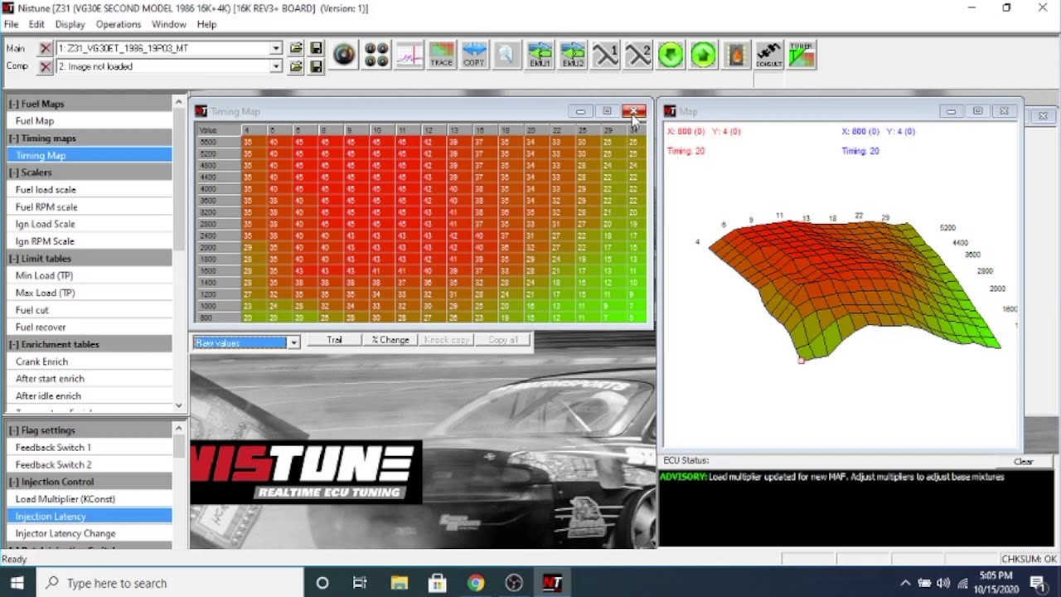Open the Raw values display dropdown
This screenshot has height=597, width=1061.
[x=293, y=342]
